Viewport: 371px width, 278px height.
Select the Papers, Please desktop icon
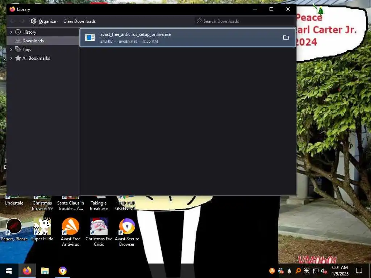pos(14,229)
